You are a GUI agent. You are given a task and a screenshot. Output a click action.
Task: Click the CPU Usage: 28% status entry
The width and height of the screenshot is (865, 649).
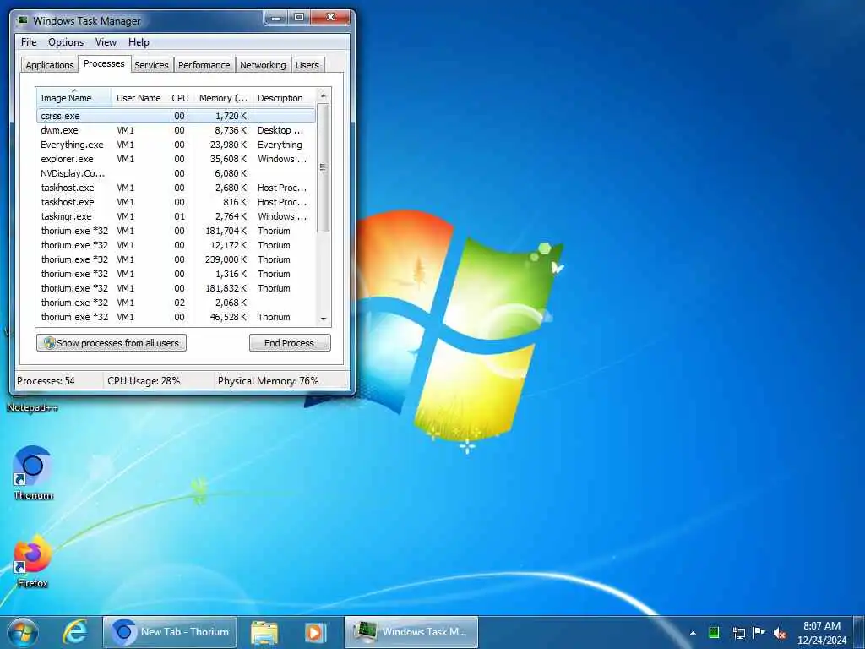[144, 381]
